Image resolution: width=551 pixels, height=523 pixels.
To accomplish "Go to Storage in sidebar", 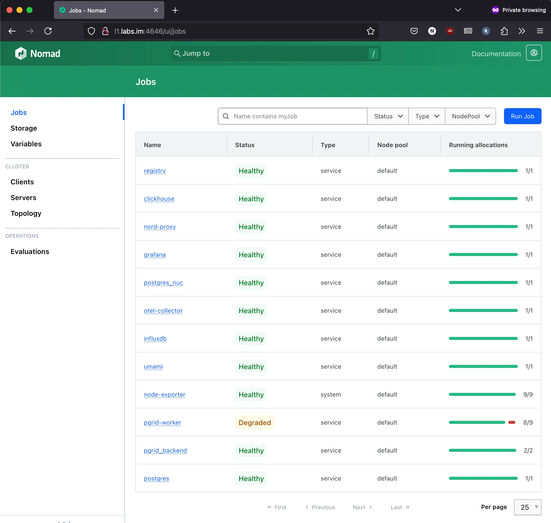I will pos(24,128).
